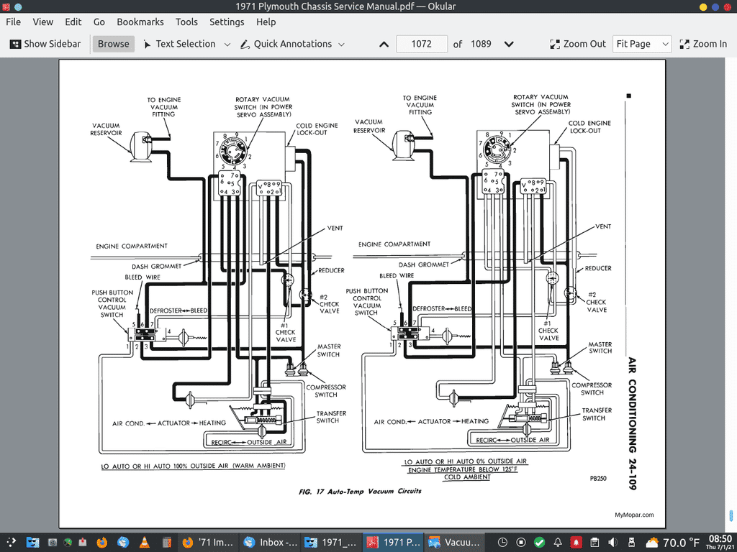The image size is (737, 552).
Task: Expand the Text Selection dropdown arrow
Action: click(227, 44)
